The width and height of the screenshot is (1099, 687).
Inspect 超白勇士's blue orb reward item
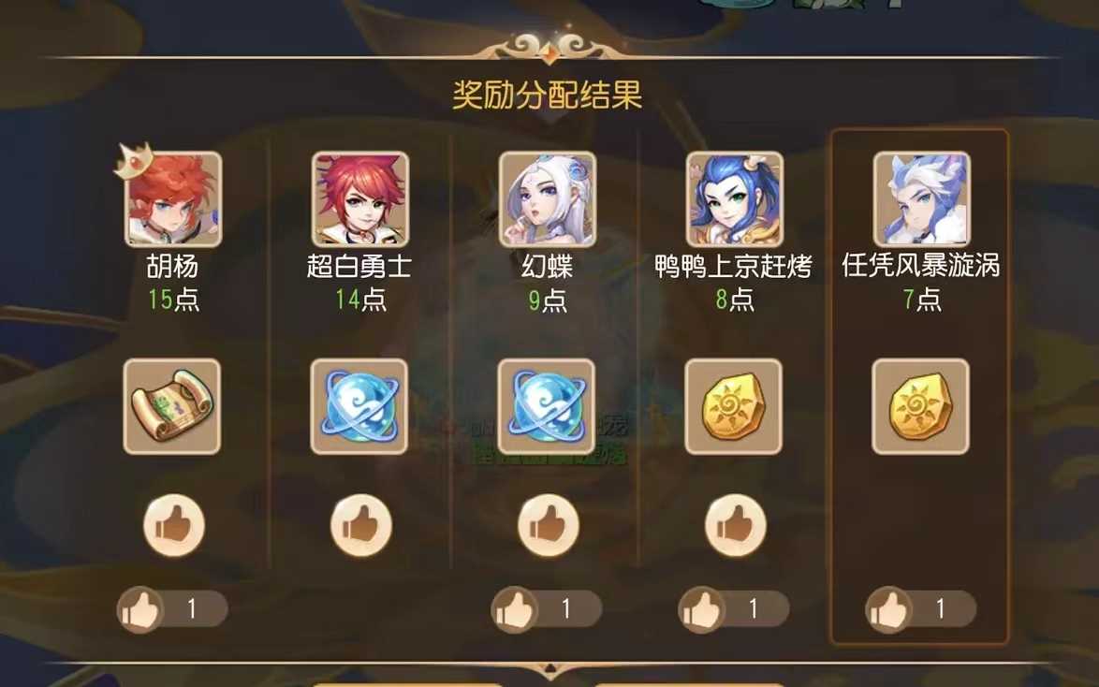point(359,406)
